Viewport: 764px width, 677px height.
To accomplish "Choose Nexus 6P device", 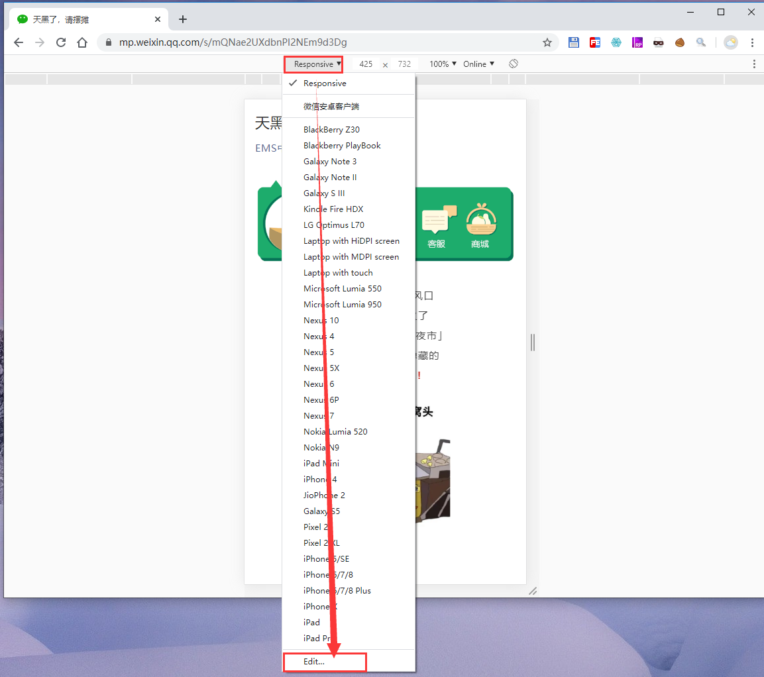I will coord(349,400).
